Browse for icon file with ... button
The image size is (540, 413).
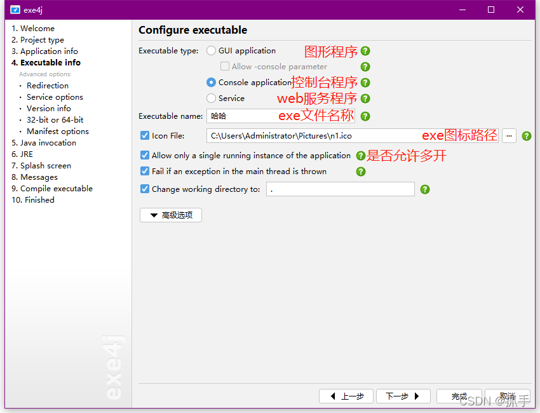click(x=509, y=136)
